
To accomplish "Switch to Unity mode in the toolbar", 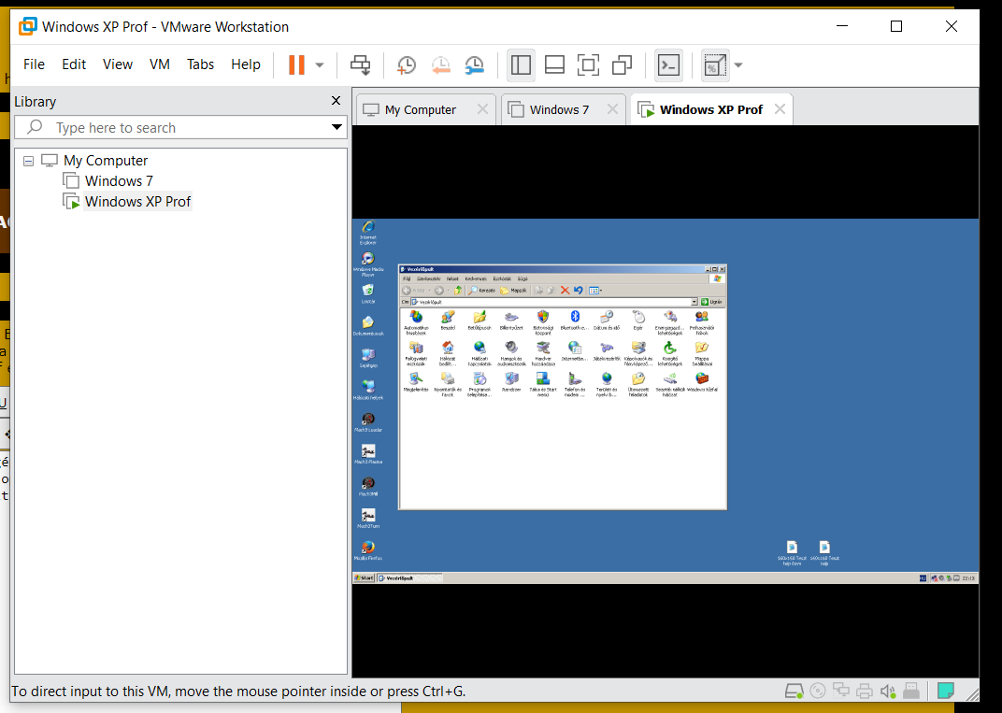I will click(x=622, y=64).
